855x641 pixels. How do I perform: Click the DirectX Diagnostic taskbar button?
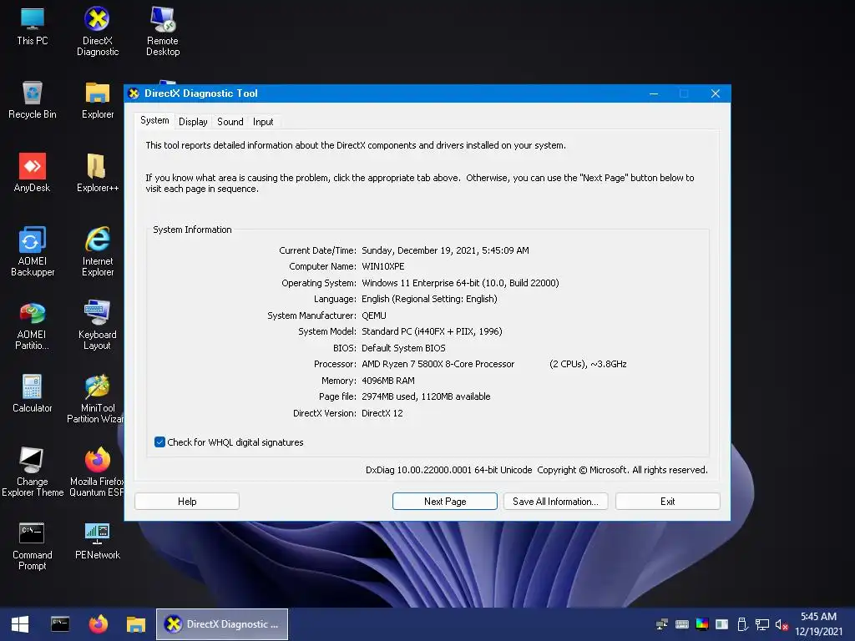(x=222, y=624)
